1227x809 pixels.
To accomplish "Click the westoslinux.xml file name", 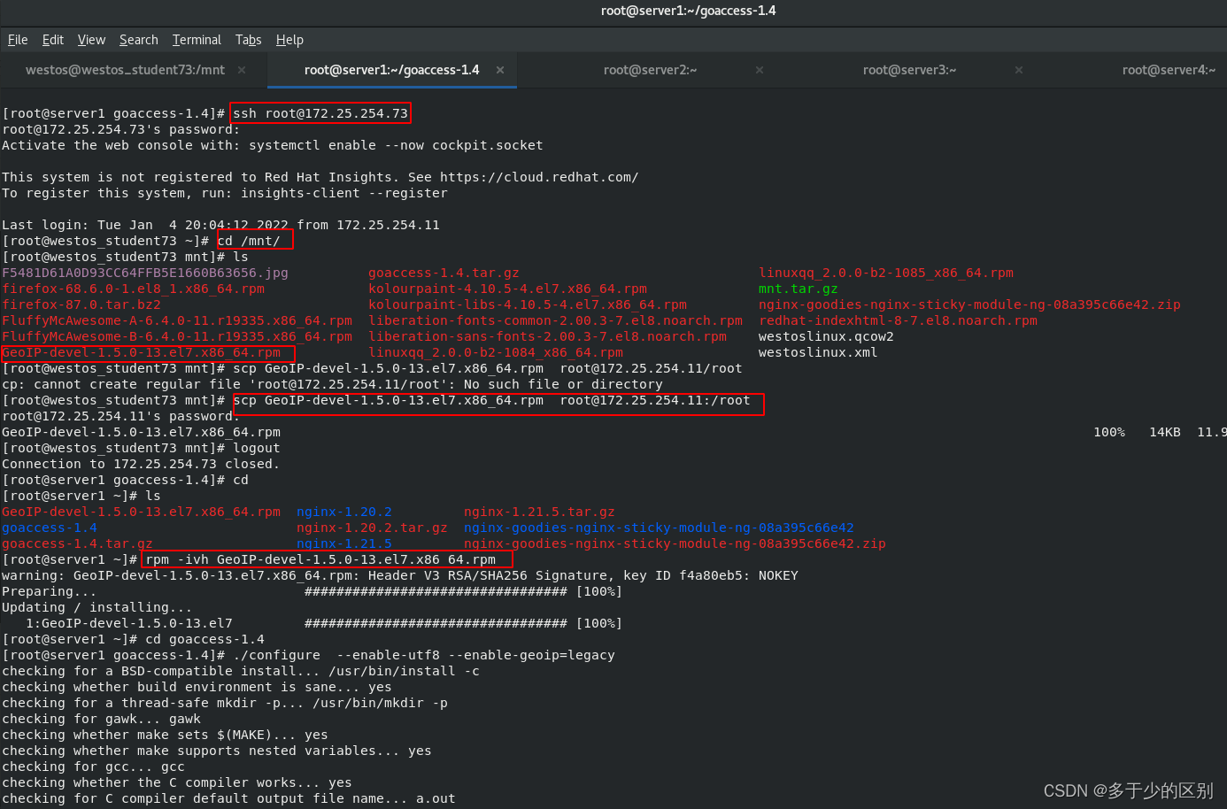I will (x=818, y=352).
